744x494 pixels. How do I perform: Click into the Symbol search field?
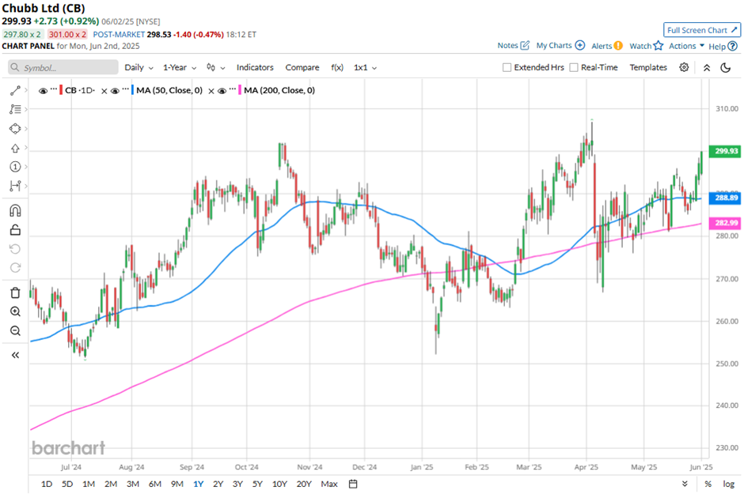(x=63, y=67)
